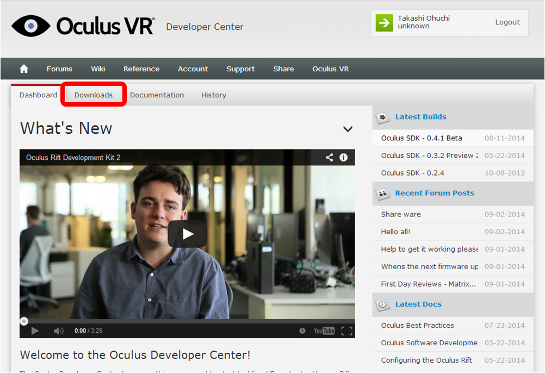Enter fullscreen video mode
This screenshot has height=373, width=545.
coord(346,331)
